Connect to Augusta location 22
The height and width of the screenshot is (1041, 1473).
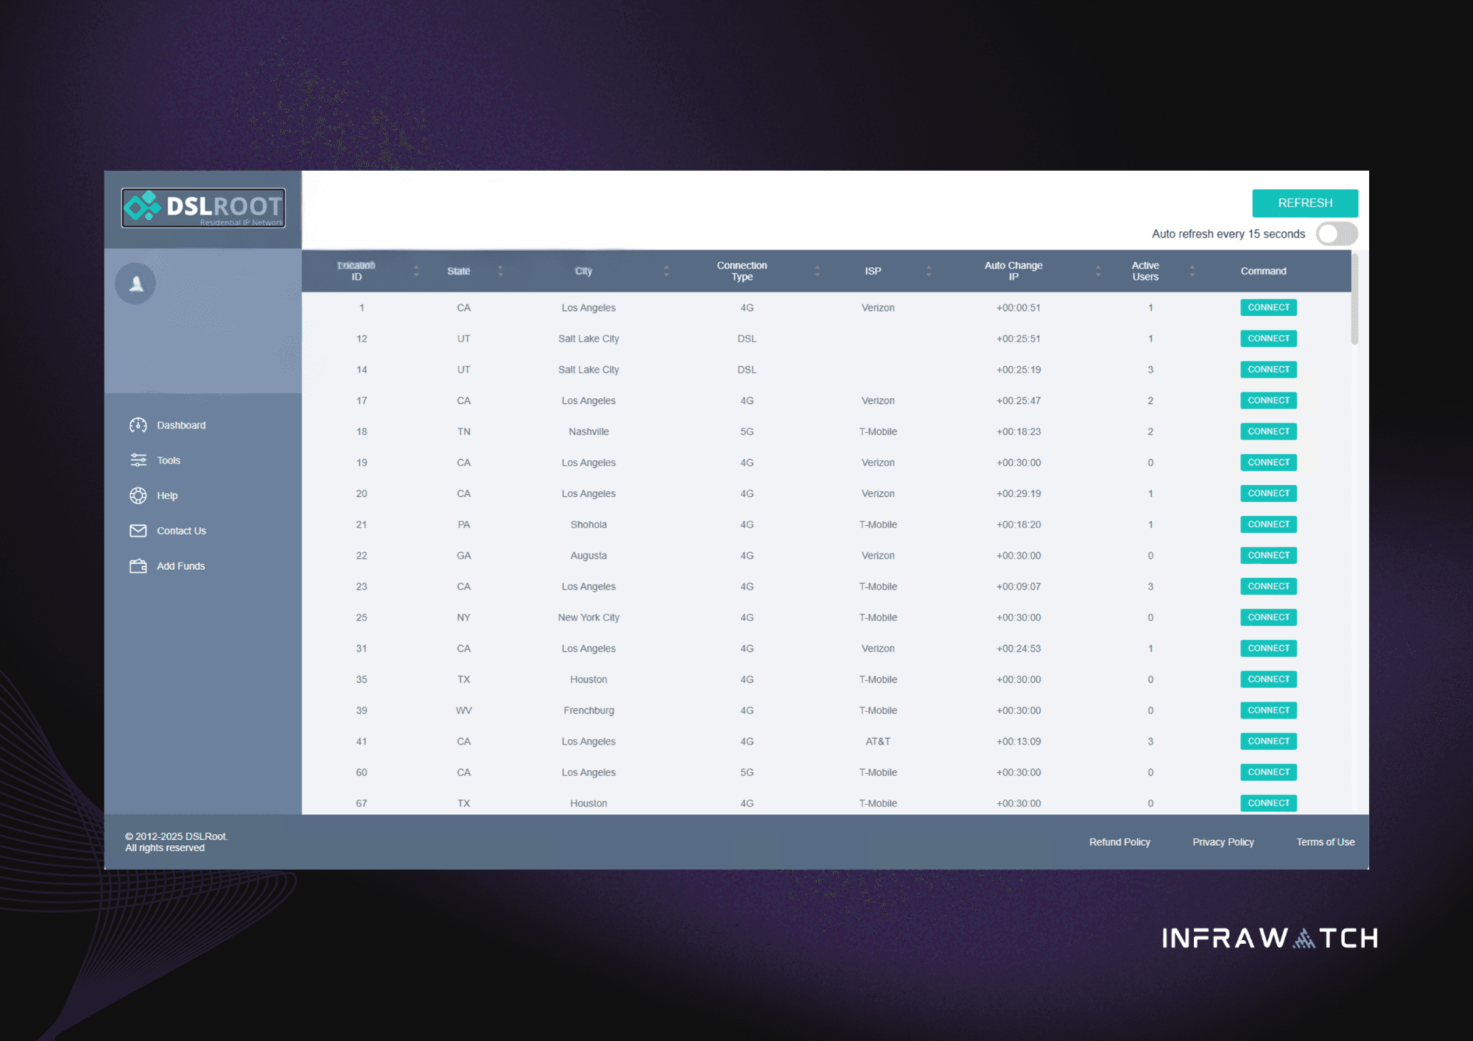coord(1268,555)
